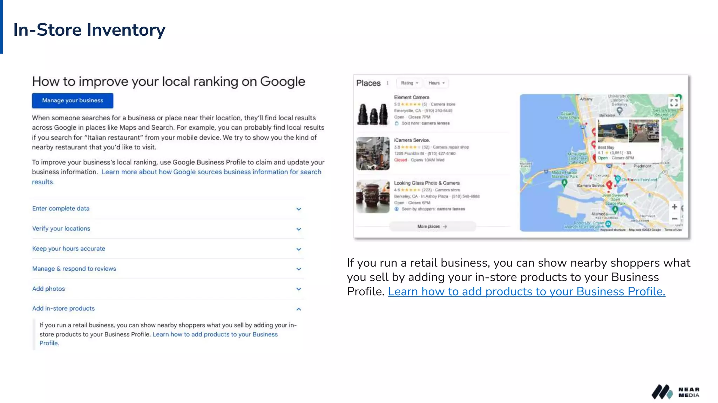Click the Manage your business button
This screenshot has height=403, width=718.
point(73,100)
